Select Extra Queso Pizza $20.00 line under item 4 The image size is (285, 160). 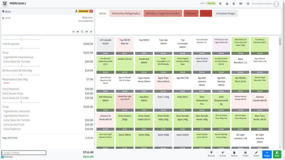click(48, 93)
